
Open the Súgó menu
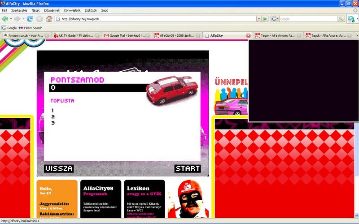[x=105, y=10]
